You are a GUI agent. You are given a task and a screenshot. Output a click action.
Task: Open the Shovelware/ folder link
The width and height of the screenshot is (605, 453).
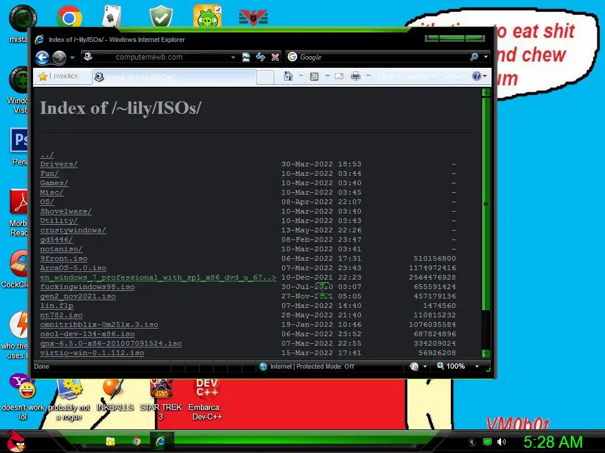pos(66,212)
